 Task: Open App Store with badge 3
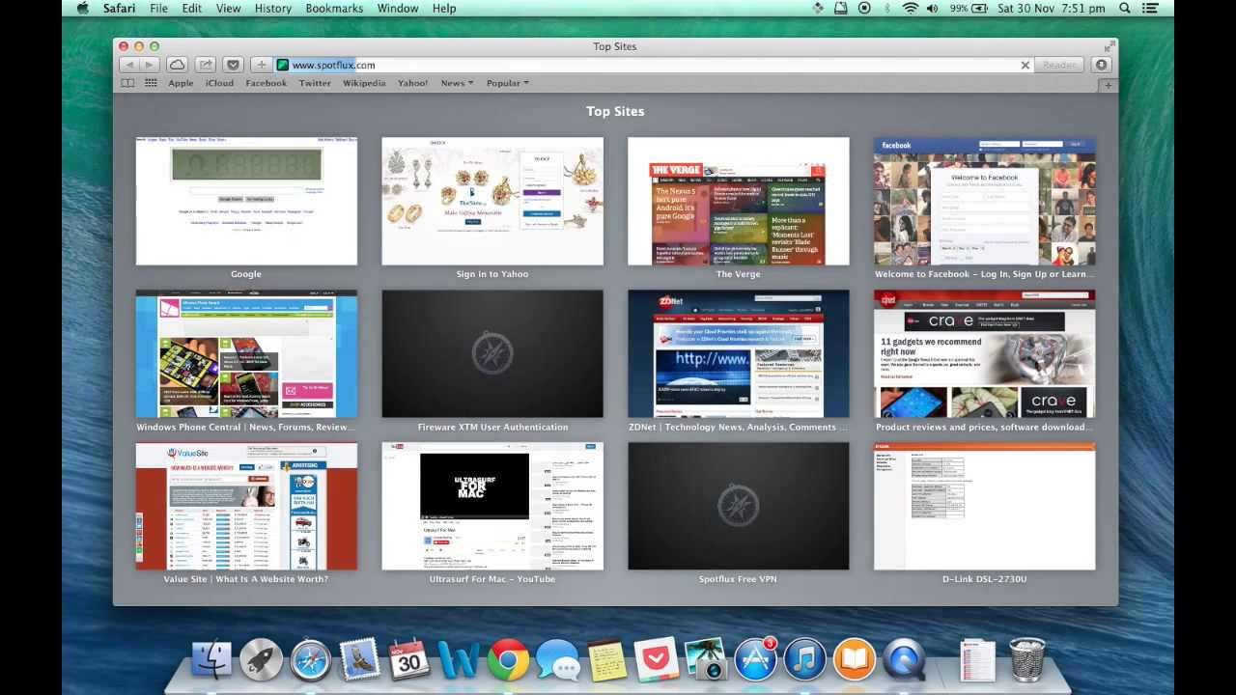755,660
